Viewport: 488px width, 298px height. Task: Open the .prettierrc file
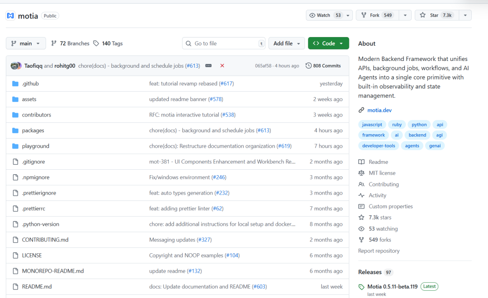[33, 209]
